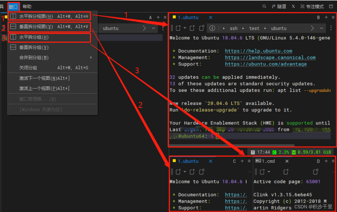Click the 0.59/3.81 GiB memory indicator
Image resolution: width=337 pixels, height=212 pixels.
point(311,152)
